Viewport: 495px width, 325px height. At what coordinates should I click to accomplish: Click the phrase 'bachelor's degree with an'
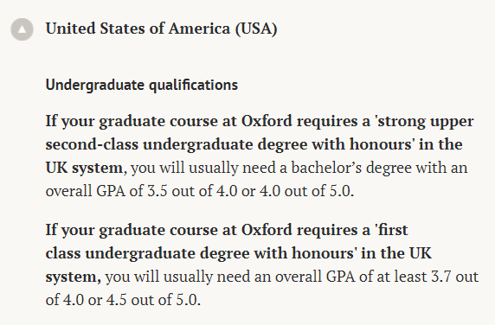[379, 168]
